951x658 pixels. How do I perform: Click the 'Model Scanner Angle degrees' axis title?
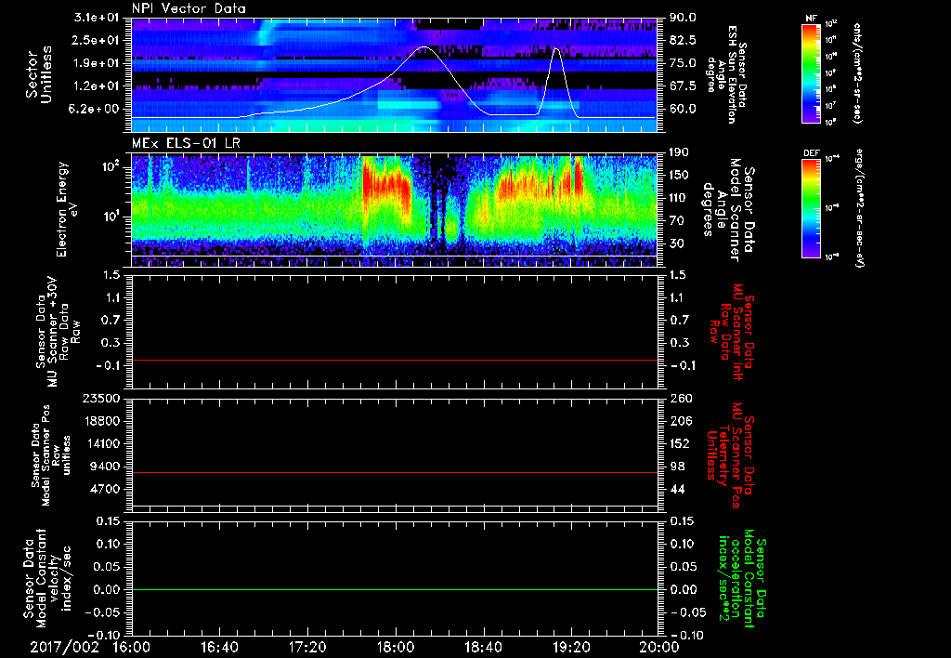[x=730, y=210]
